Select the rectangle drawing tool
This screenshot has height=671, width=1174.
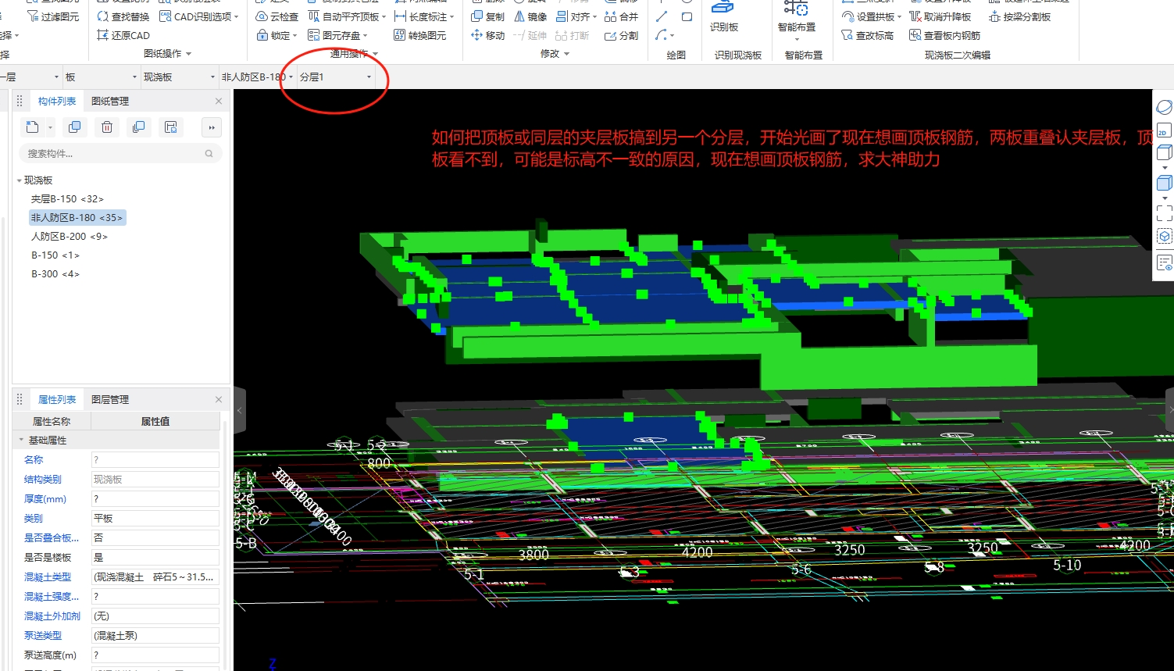pyautogui.click(x=687, y=16)
